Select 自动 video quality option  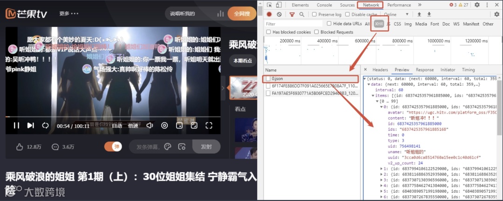[116, 126]
